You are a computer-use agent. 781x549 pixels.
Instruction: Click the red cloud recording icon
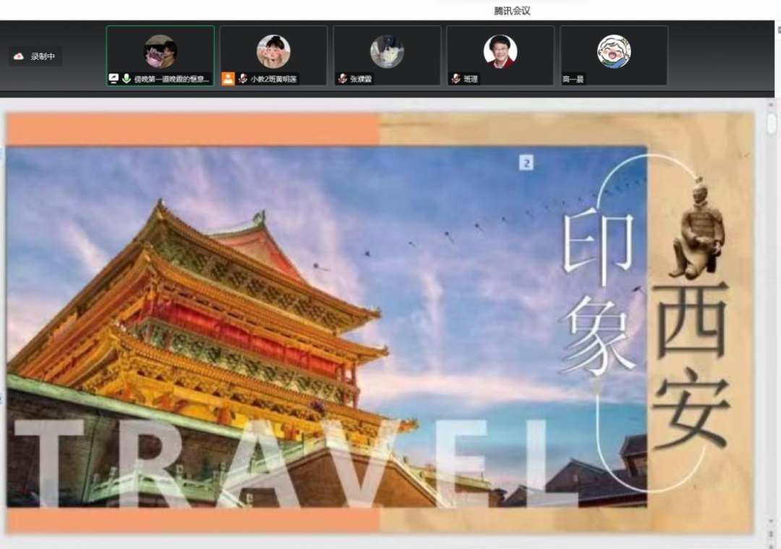(x=19, y=56)
